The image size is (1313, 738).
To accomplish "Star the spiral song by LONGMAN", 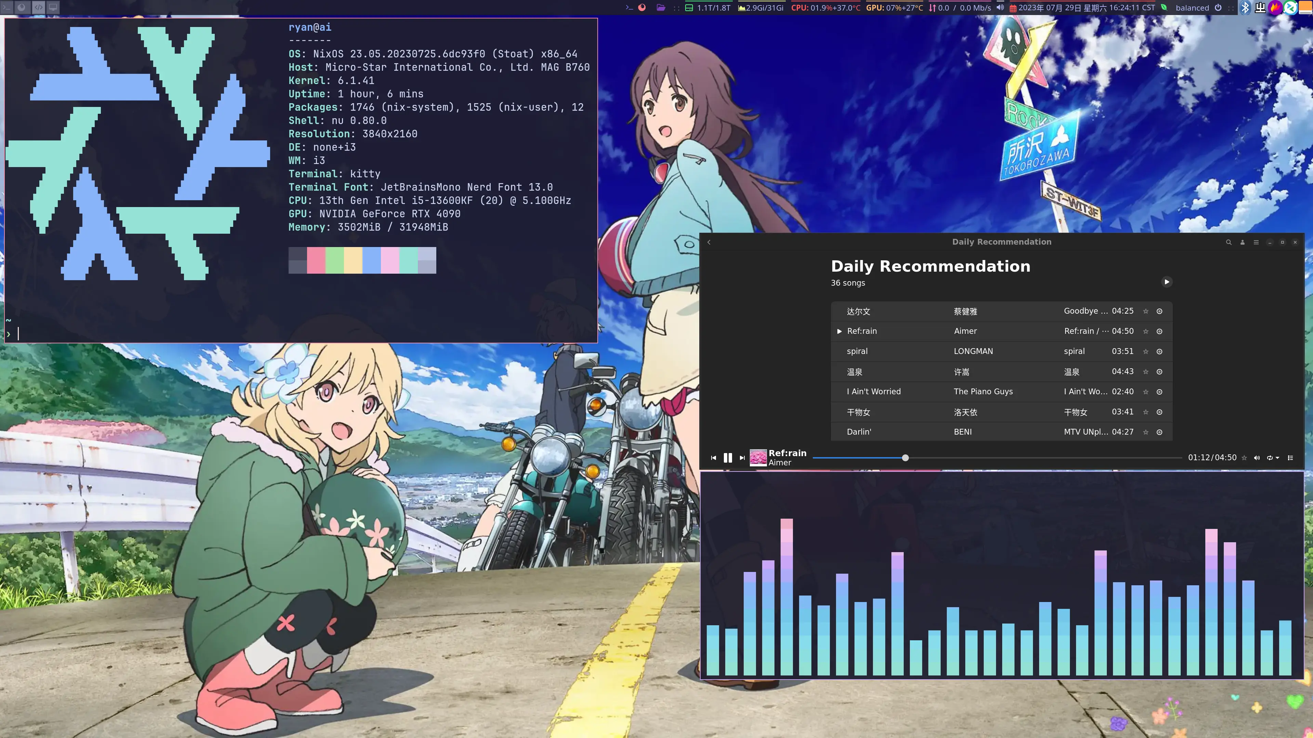I will coord(1145,352).
